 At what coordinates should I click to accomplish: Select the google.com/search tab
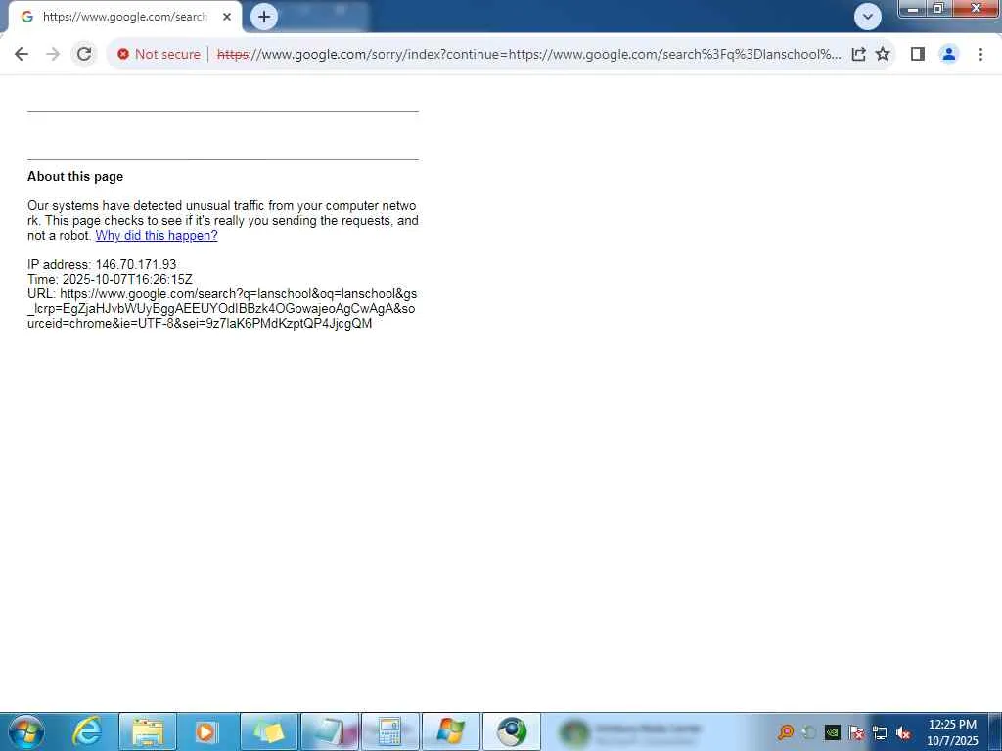[125, 17]
